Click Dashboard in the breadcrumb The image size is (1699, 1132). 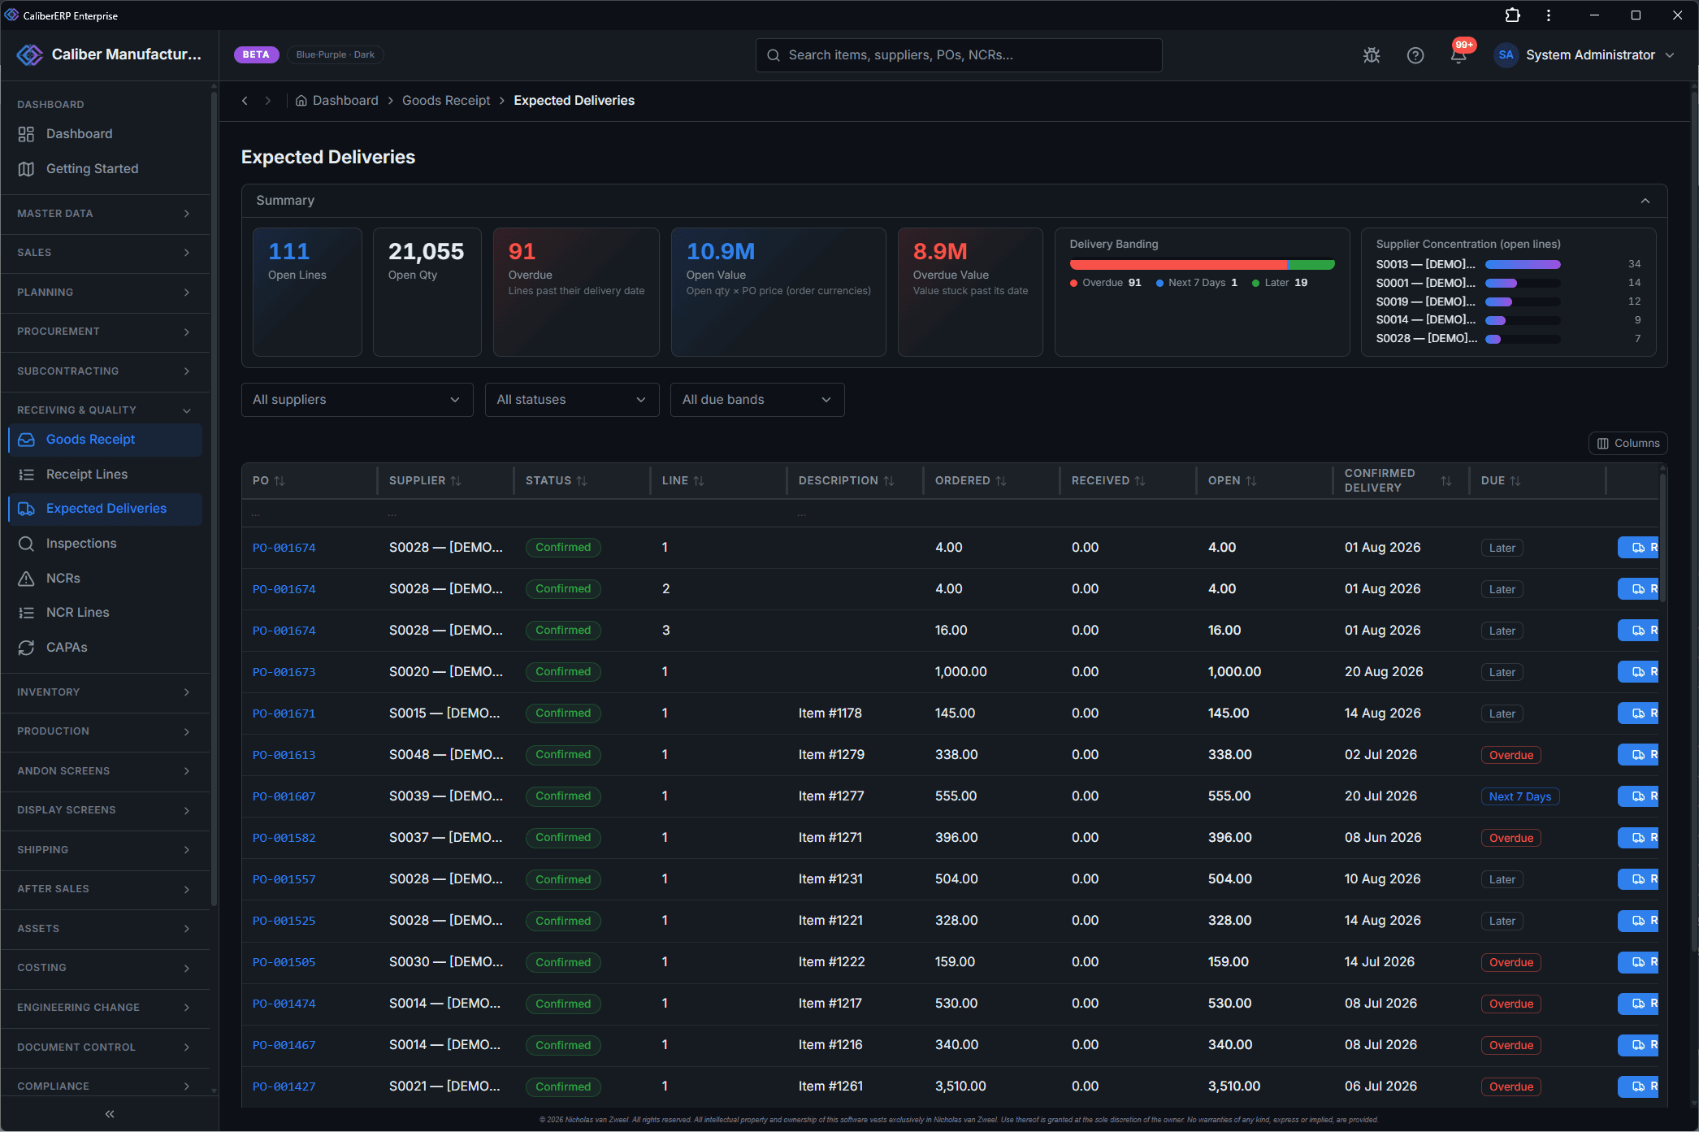pos(345,101)
